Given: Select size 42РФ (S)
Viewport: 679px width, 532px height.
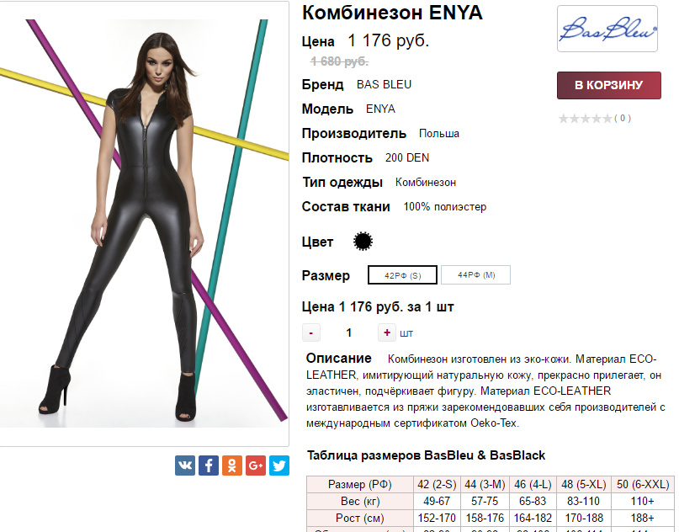Looking at the screenshot, I should click(x=402, y=275).
